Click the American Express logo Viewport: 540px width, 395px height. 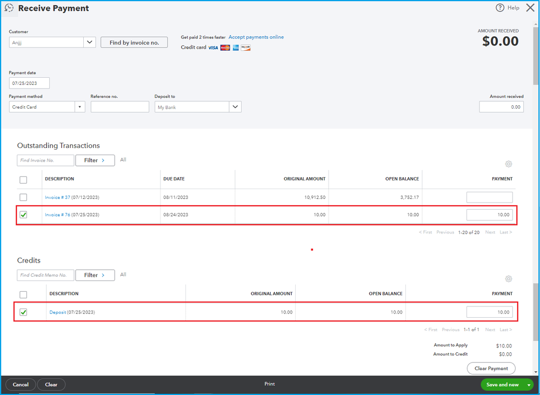pos(236,48)
